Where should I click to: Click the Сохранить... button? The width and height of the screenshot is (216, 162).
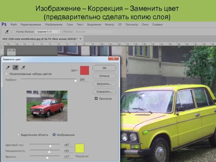click(x=104, y=92)
